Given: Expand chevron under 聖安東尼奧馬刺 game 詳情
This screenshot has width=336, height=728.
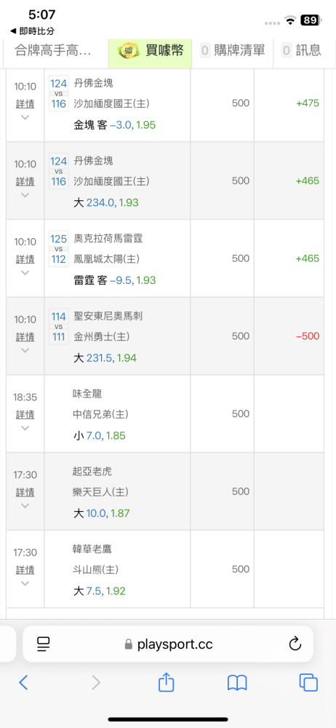Looking at the screenshot, I should (25, 350).
